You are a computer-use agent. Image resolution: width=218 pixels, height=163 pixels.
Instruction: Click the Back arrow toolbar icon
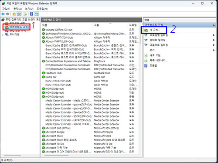pyautogui.click(x=3, y=14)
